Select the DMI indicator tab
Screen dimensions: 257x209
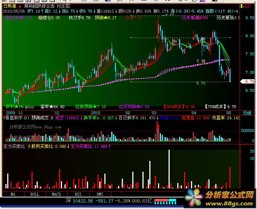click(100, 194)
